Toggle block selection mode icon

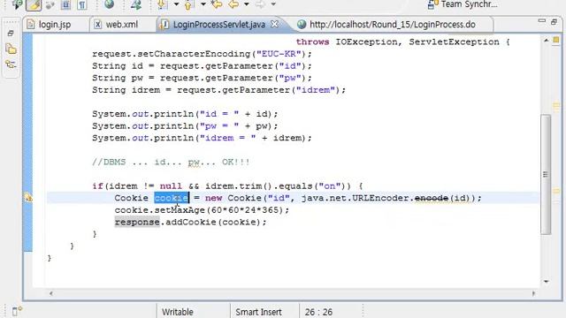(65, 4)
